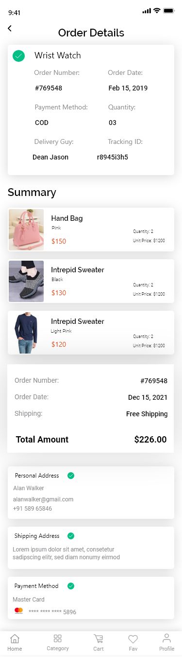
Task: Click the battery icon in the status bar
Action: point(169,11)
